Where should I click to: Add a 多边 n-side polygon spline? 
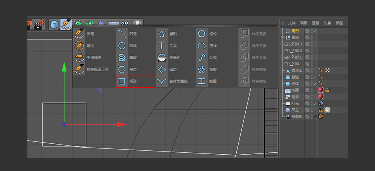tap(127, 69)
